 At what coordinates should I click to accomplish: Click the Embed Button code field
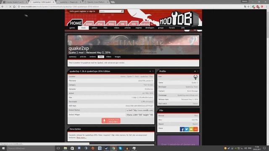click(140, 110)
